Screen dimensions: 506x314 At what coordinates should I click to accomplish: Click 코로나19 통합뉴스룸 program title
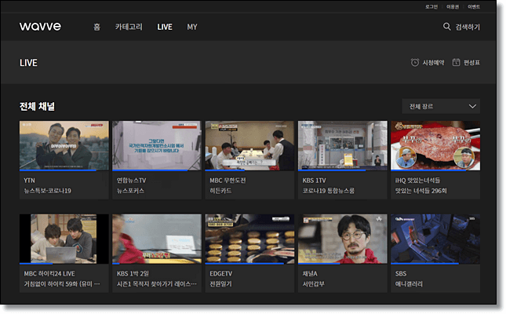[328, 191]
